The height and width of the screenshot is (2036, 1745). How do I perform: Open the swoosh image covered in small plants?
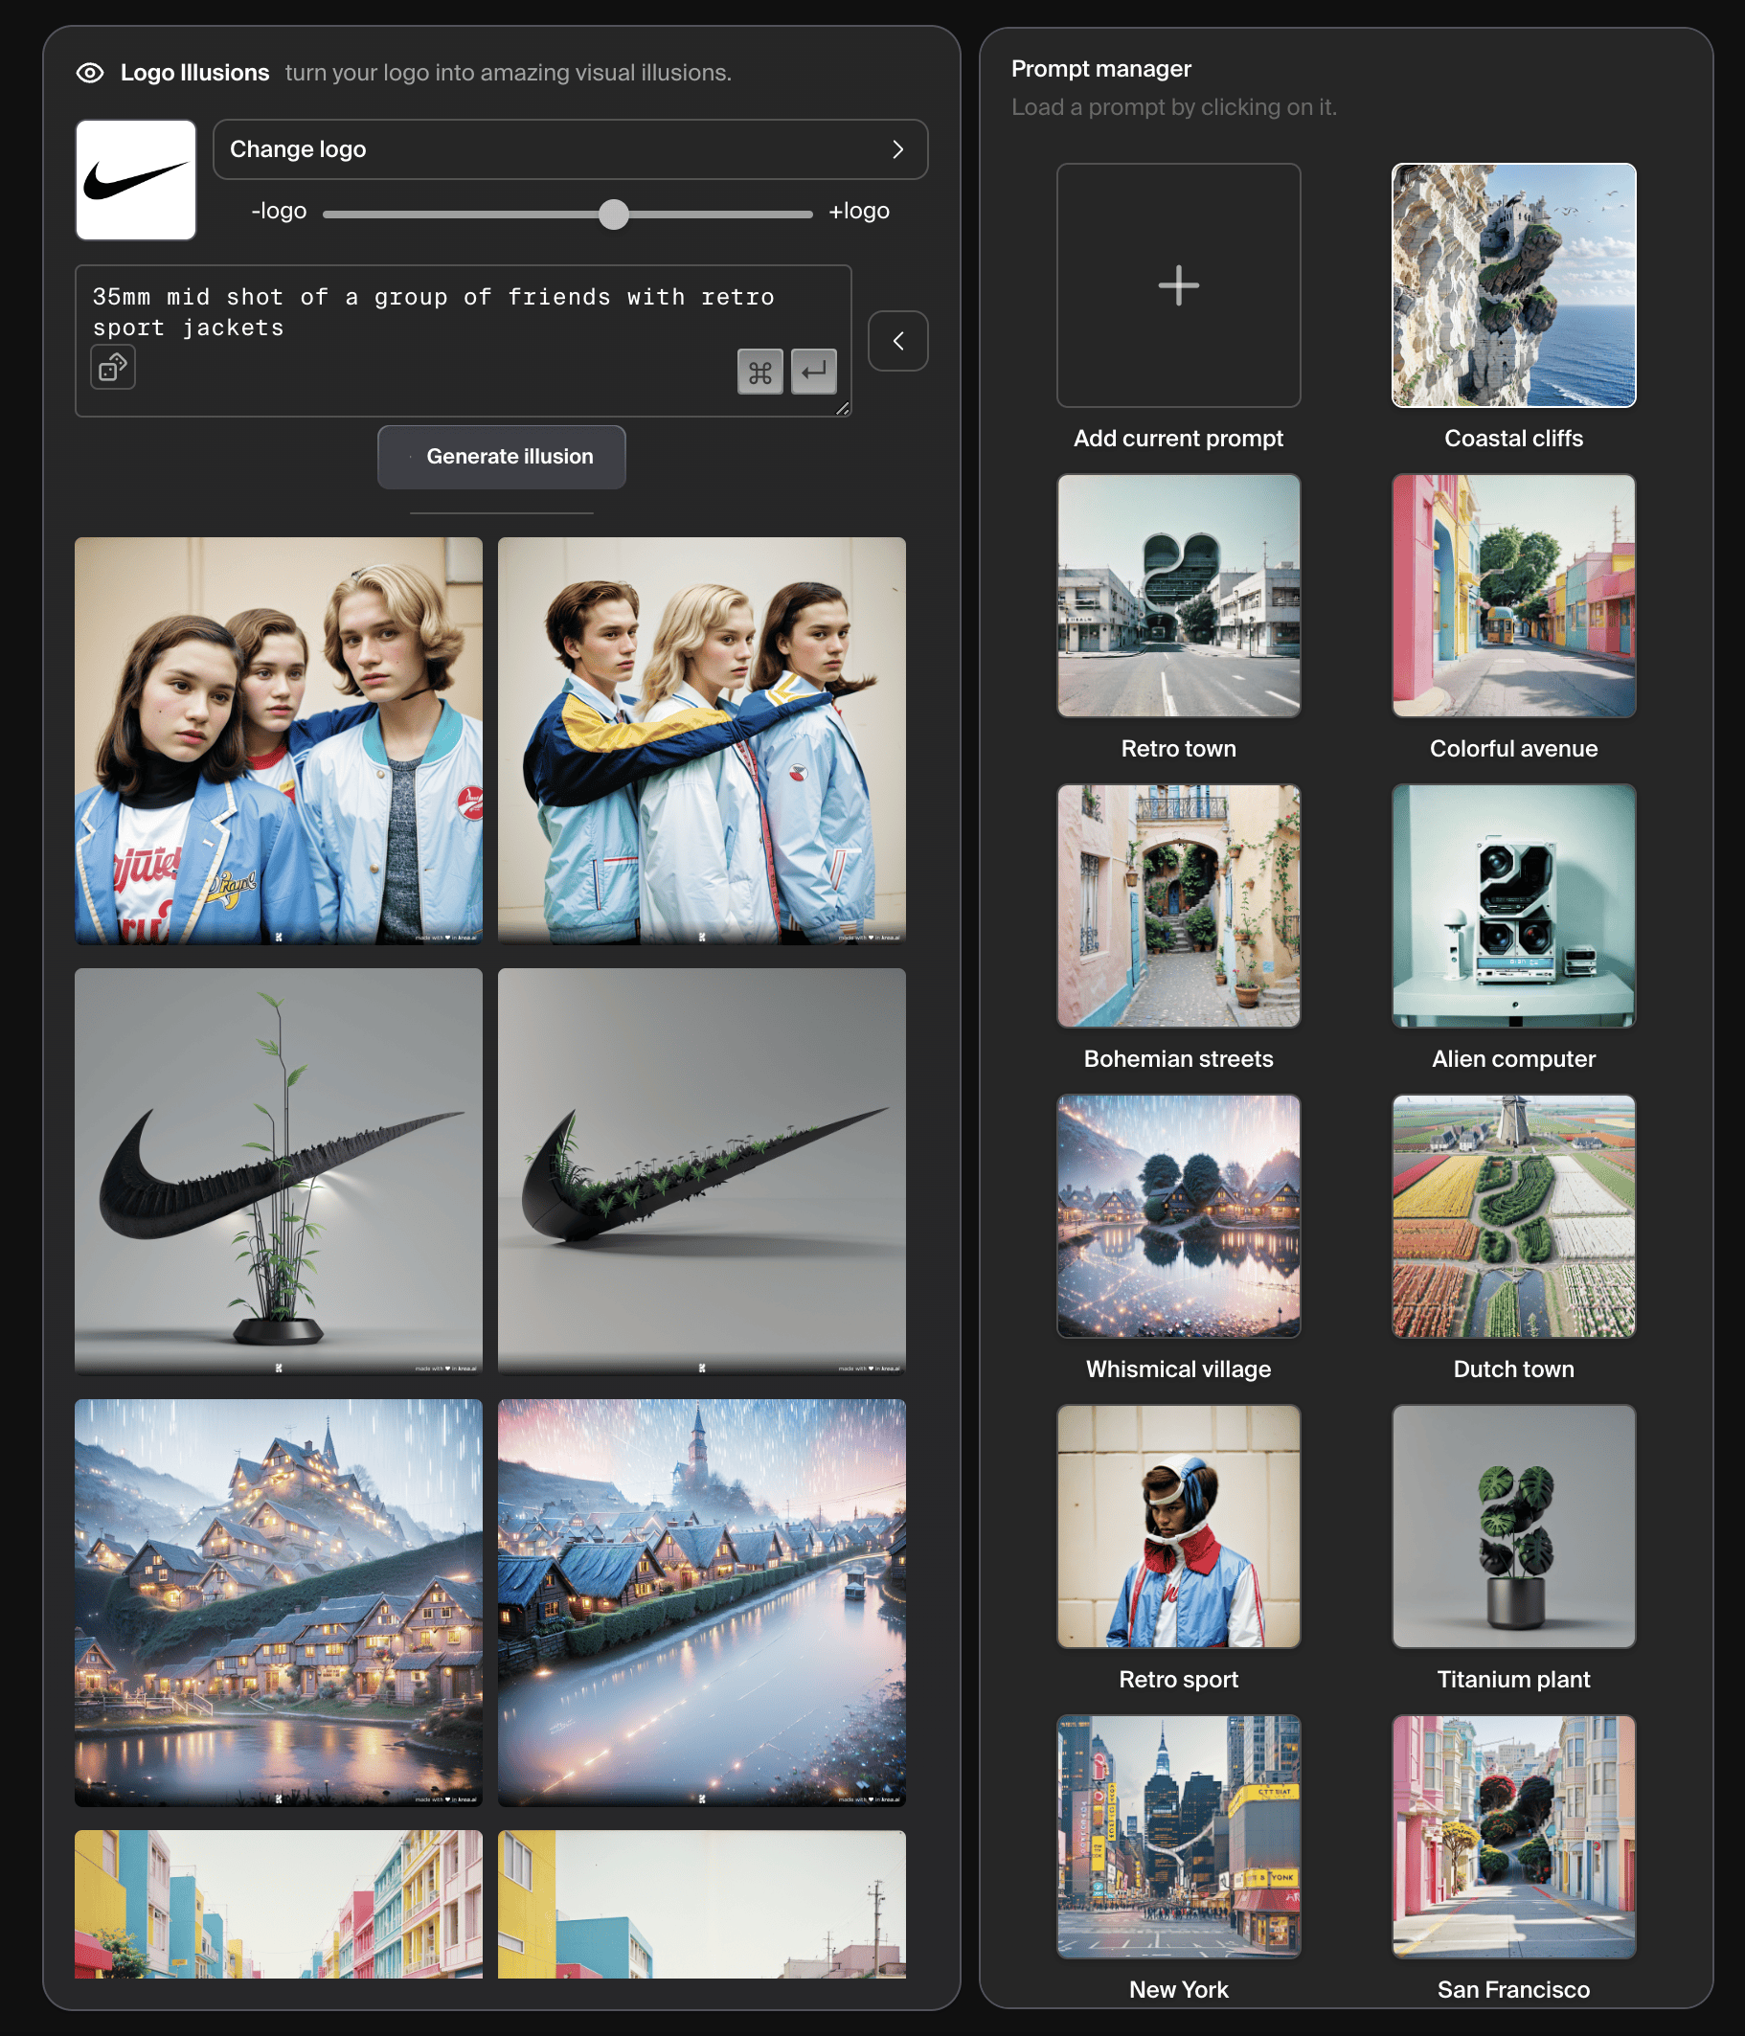tap(701, 1171)
